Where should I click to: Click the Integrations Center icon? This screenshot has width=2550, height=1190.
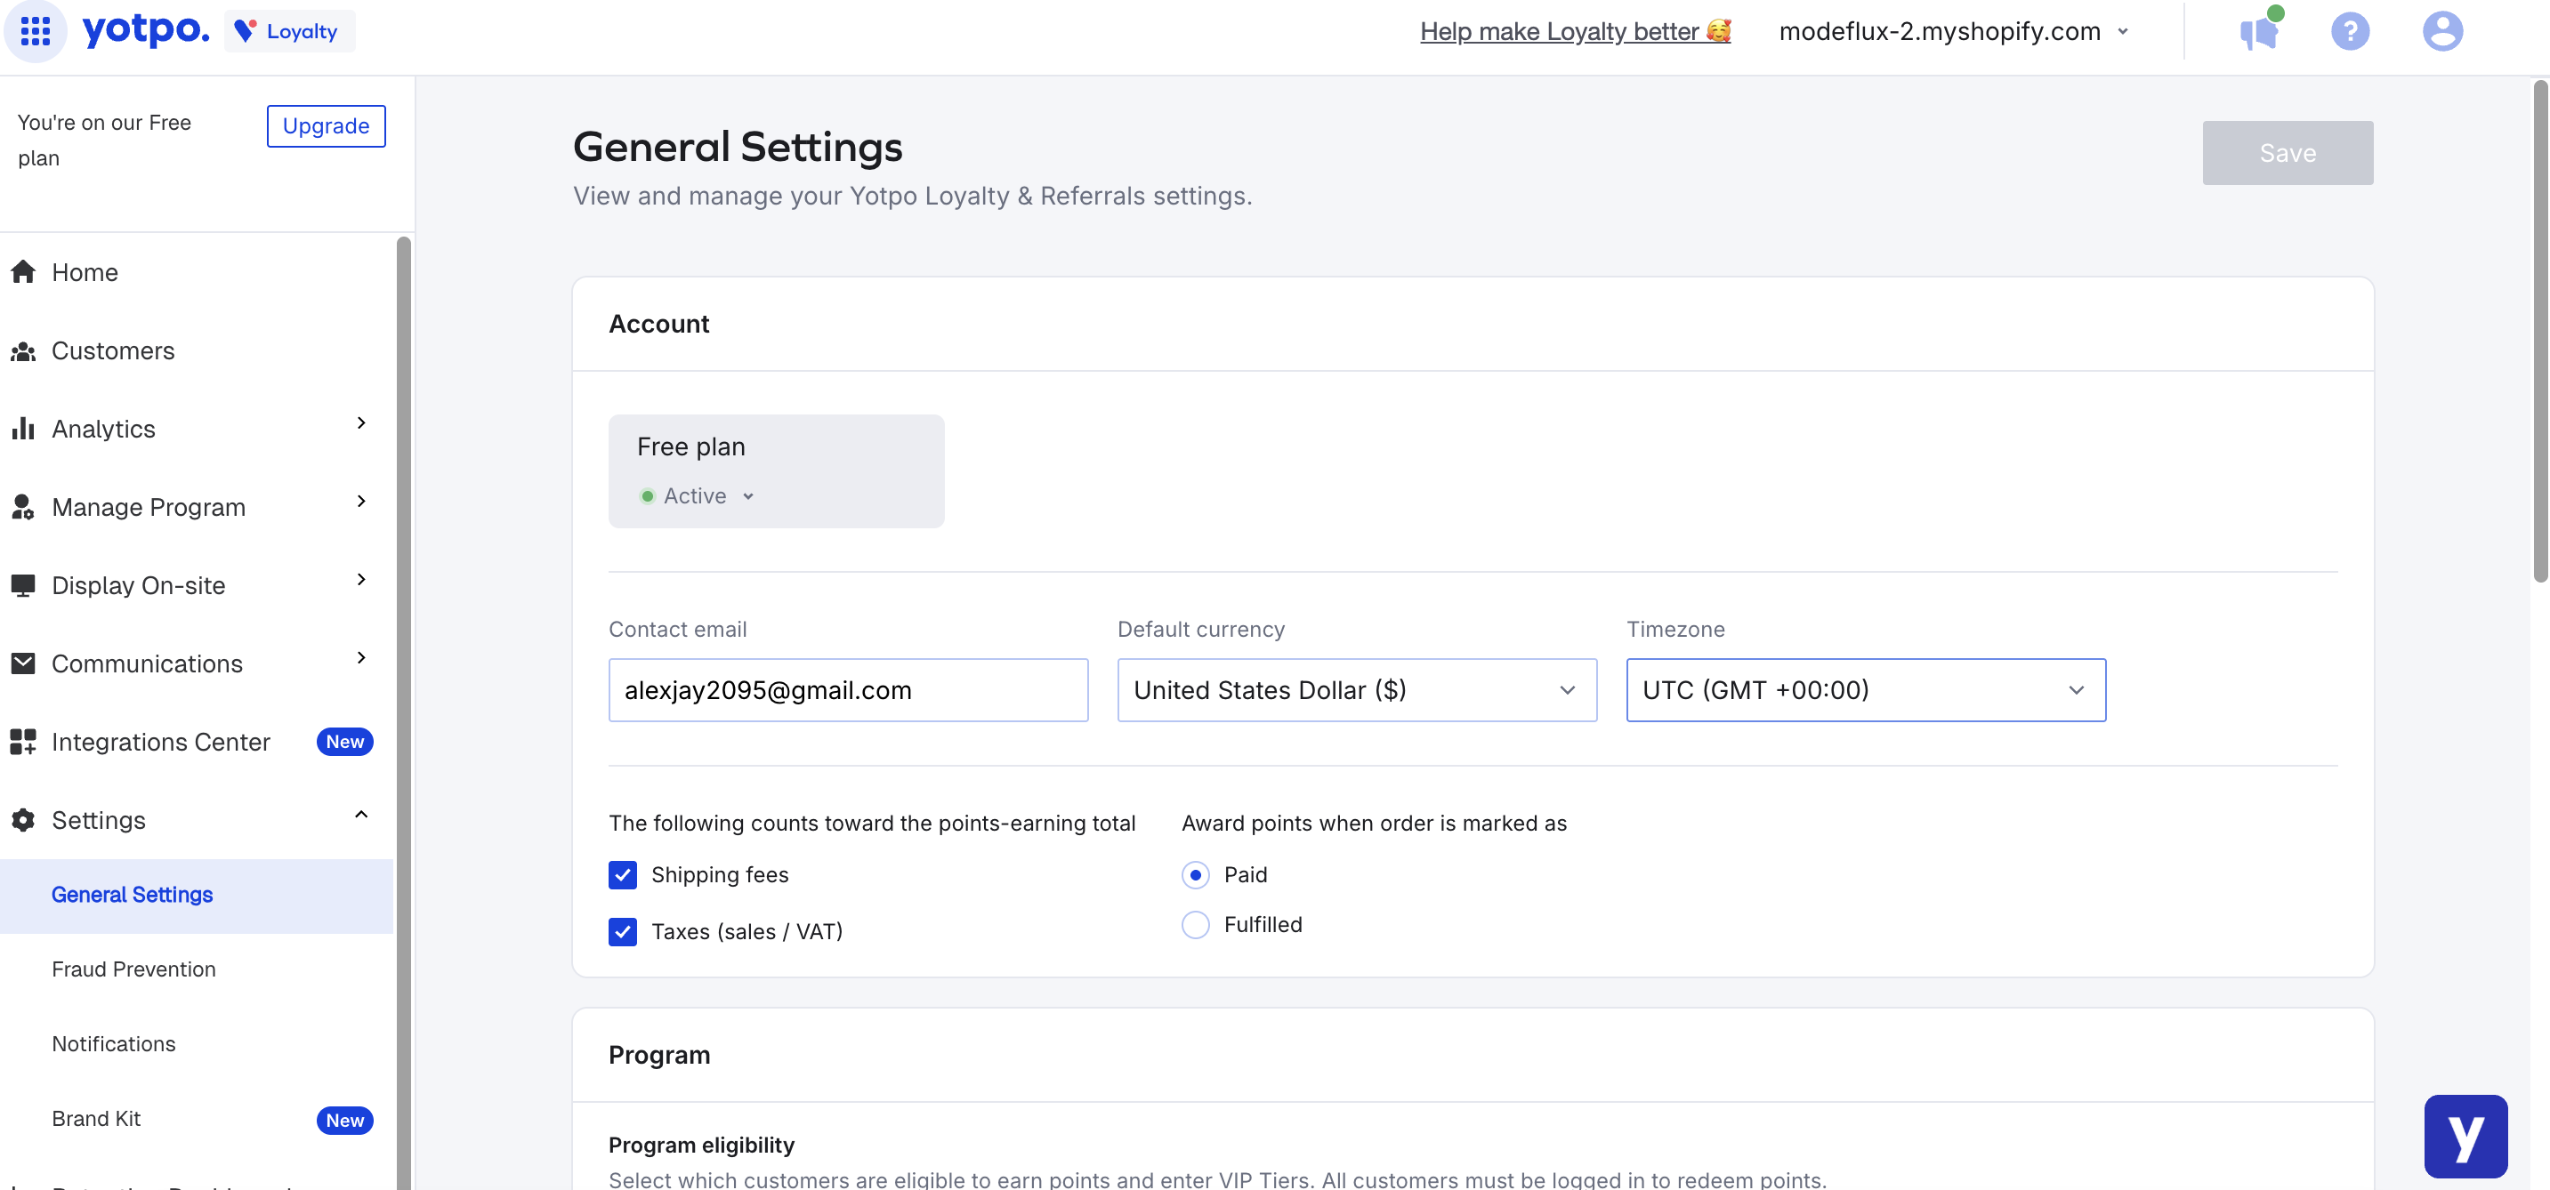(x=24, y=742)
